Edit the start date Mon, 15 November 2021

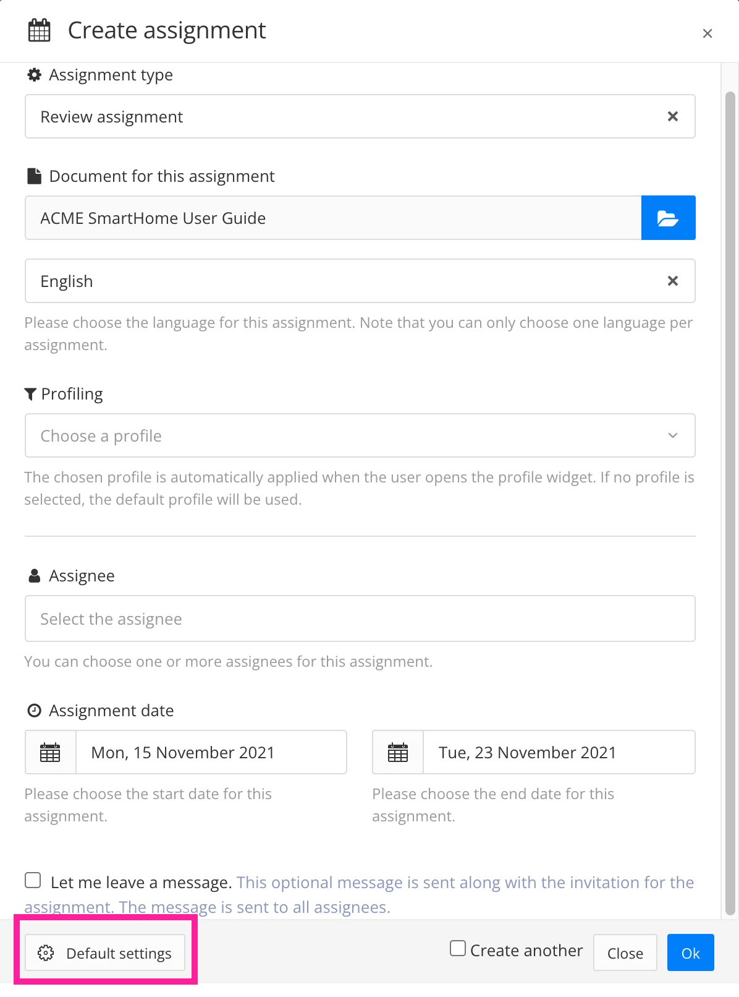pyautogui.click(x=211, y=752)
